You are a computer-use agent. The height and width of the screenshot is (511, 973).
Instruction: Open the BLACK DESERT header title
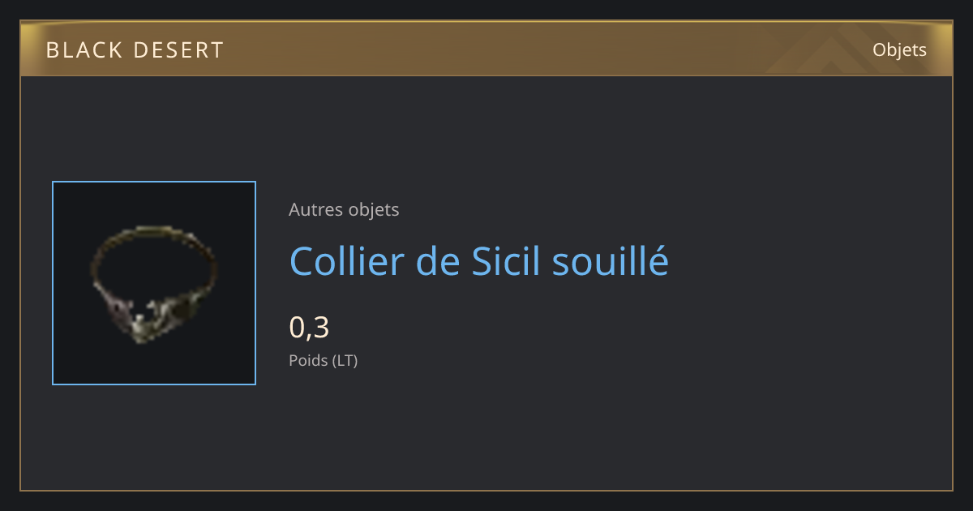click(x=135, y=50)
